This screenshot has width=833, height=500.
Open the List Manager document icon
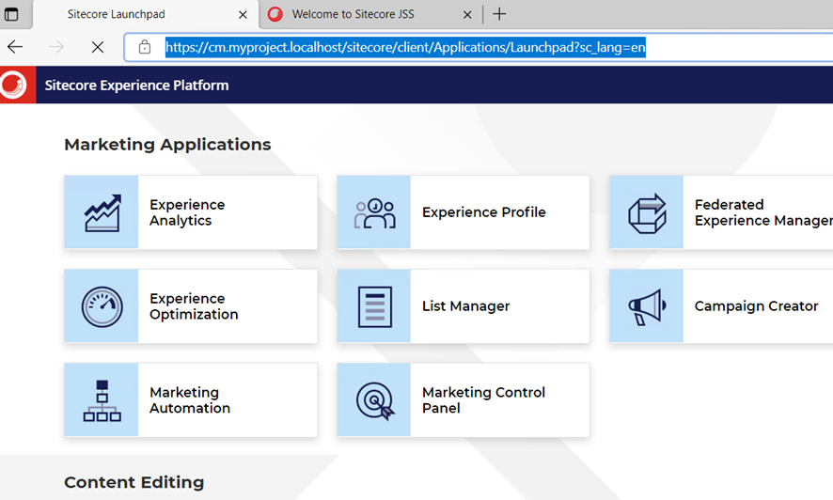(x=374, y=306)
